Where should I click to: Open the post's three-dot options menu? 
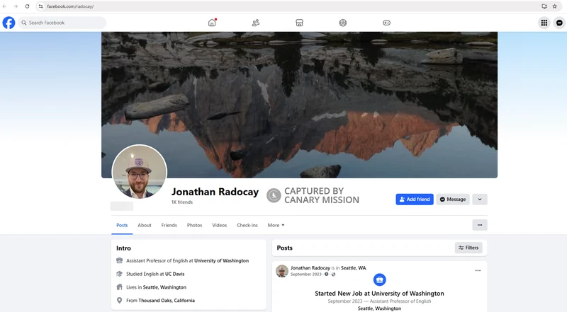click(x=478, y=270)
